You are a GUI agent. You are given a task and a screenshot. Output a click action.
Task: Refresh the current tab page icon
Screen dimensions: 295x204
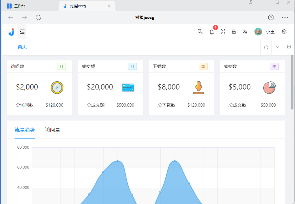coord(266,47)
